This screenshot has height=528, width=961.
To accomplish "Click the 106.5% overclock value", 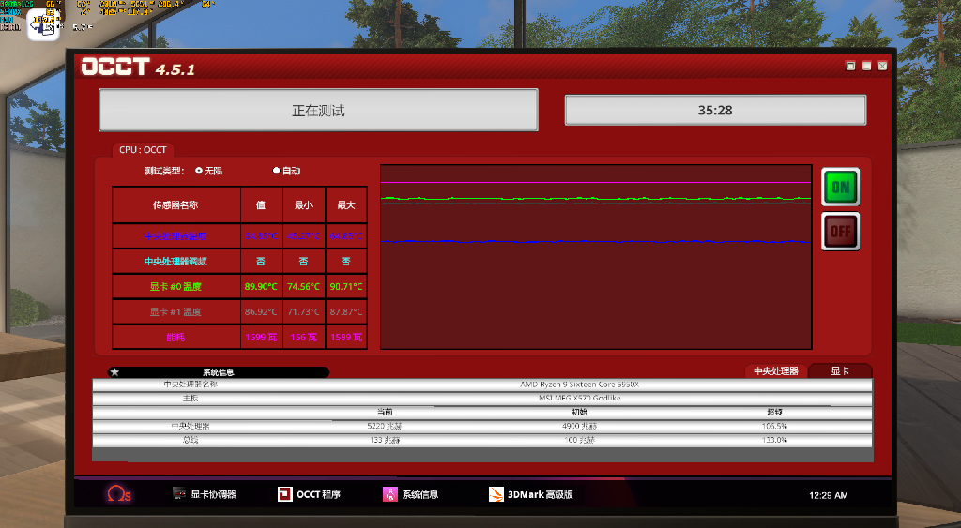I will 774,426.
